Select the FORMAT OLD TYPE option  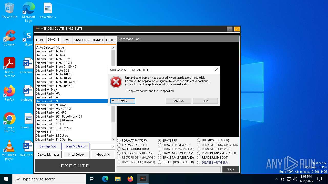tap(132, 145)
